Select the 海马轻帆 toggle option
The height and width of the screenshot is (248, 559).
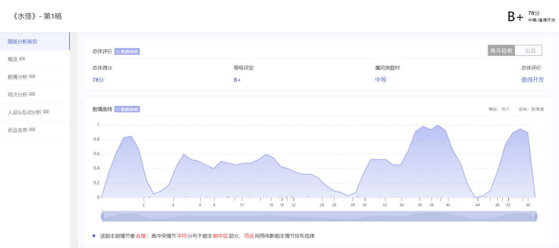tap(501, 51)
